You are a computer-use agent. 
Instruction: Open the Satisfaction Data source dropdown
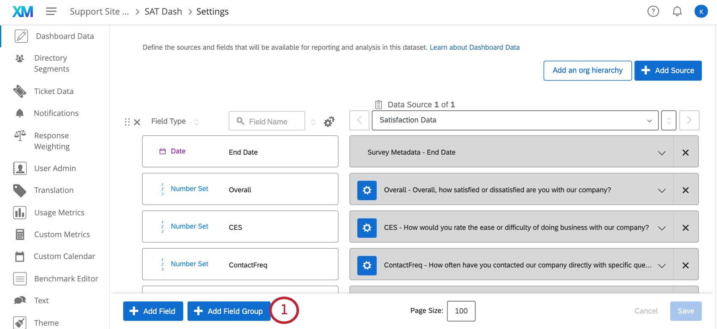click(515, 121)
